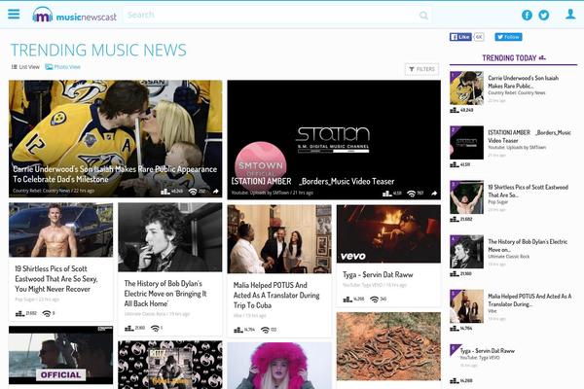Click the trending bars icon beside Trending Today
The width and height of the screenshot is (584, 389).
(542, 57)
